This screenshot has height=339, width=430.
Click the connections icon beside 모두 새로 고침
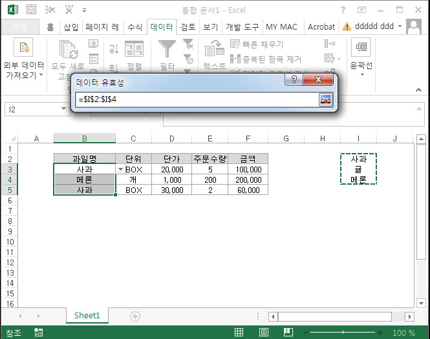[94, 43]
